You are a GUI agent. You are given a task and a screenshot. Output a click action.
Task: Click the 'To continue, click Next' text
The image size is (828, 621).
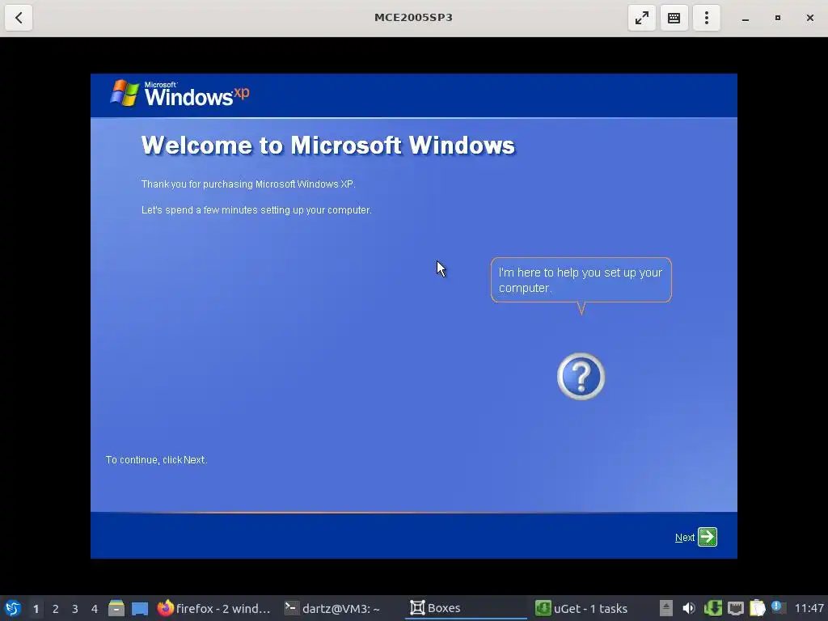tap(156, 460)
